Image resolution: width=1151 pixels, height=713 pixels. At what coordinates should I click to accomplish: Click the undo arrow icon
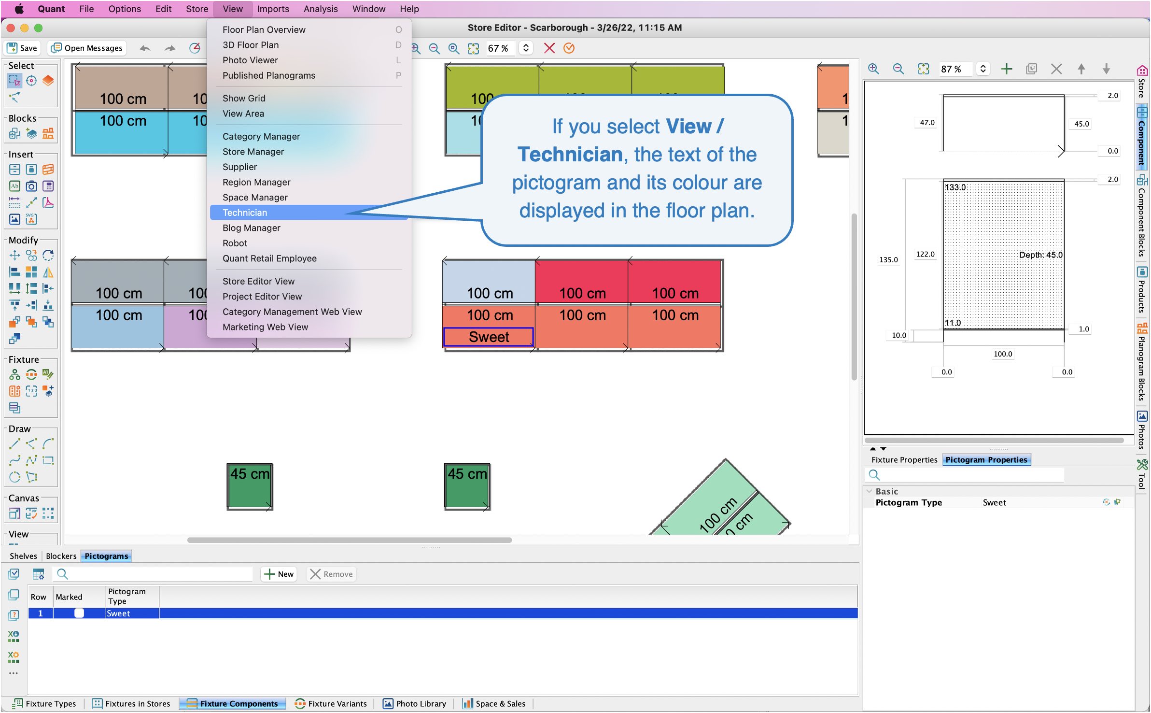(x=145, y=48)
